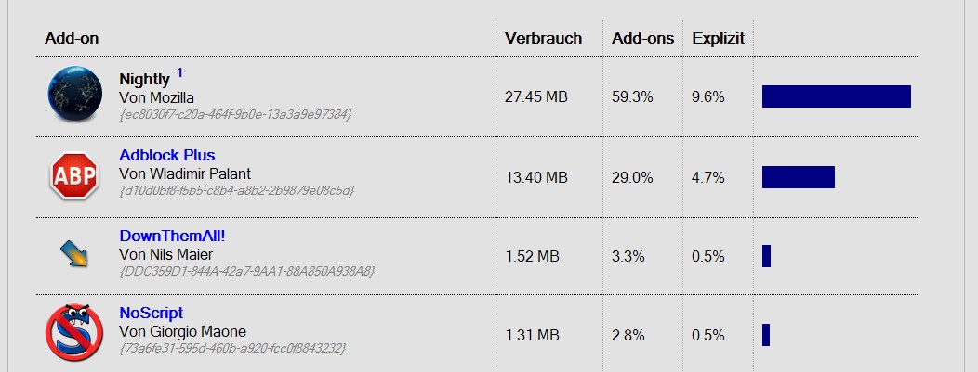Screen dimensions: 978x372
Task: Click the Nightly memory usage bar
Action: pyautogui.click(x=836, y=96)
